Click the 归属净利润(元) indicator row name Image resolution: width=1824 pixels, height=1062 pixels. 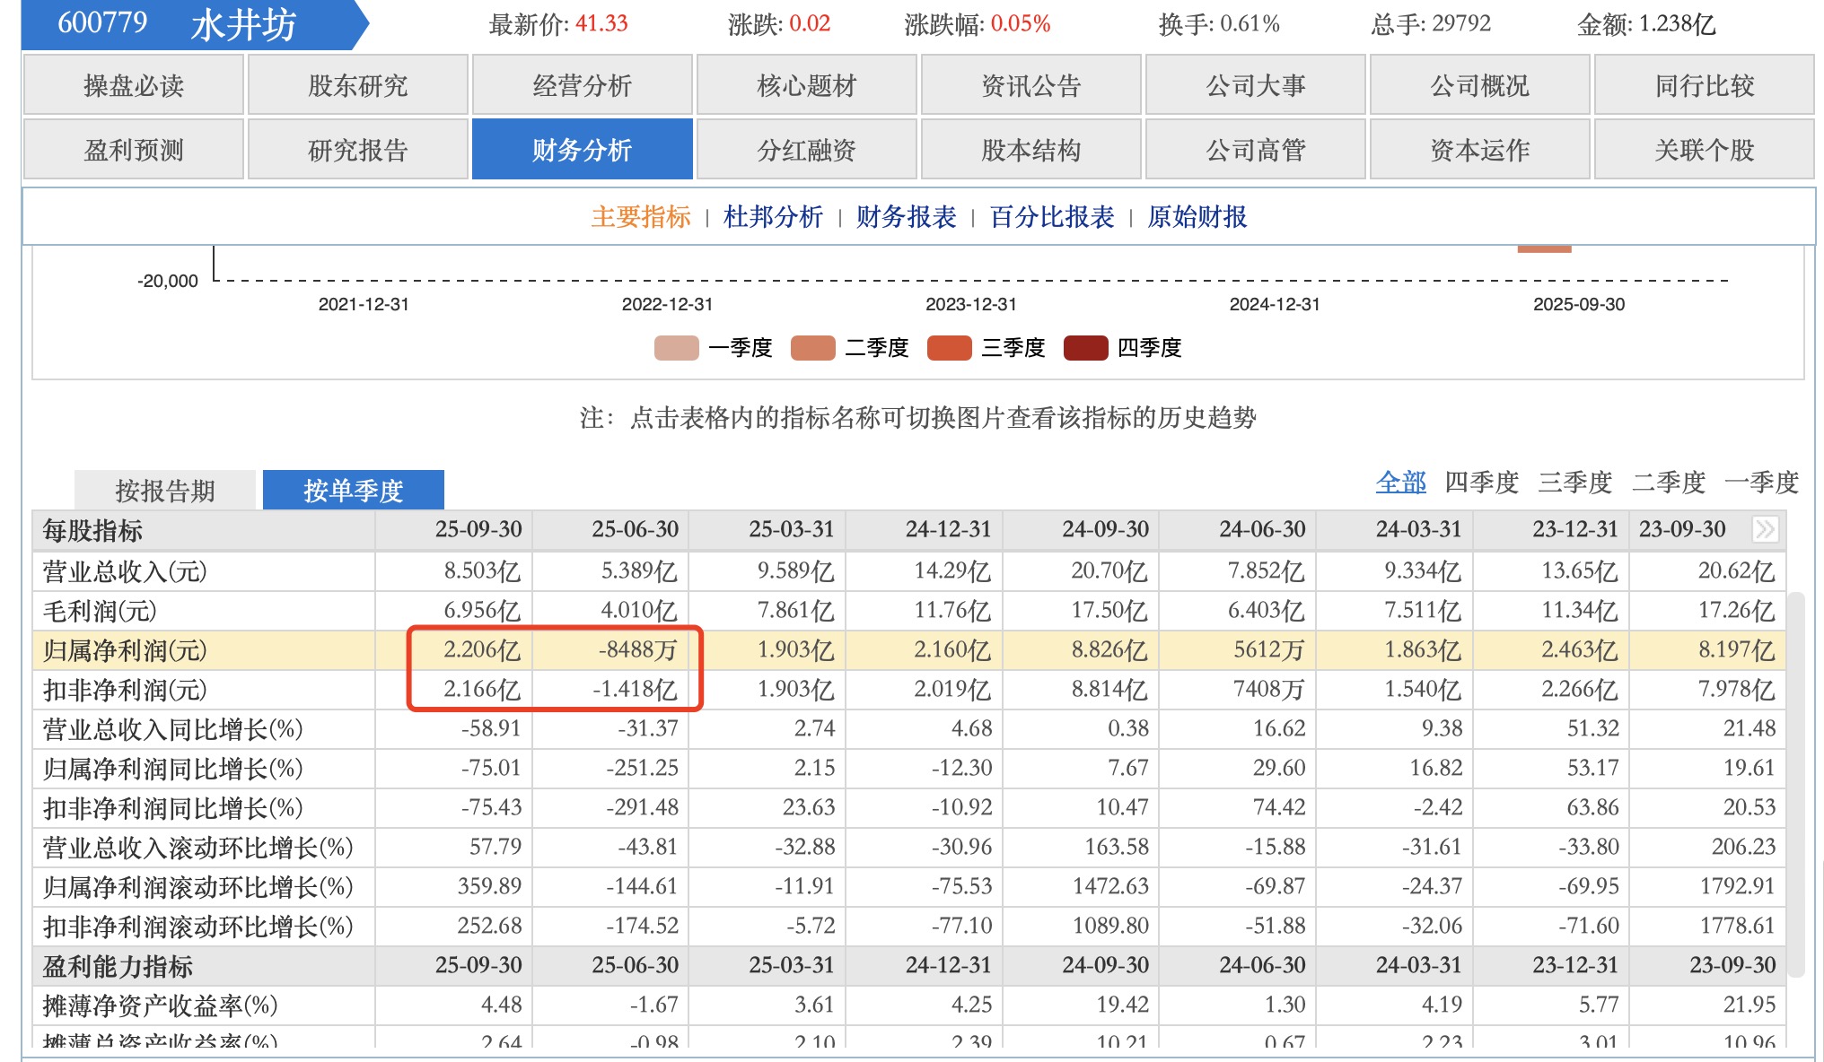[125, 650]
